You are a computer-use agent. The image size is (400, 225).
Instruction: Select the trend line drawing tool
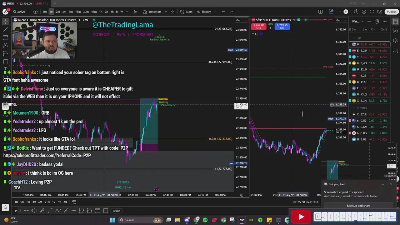coord(5,30)
